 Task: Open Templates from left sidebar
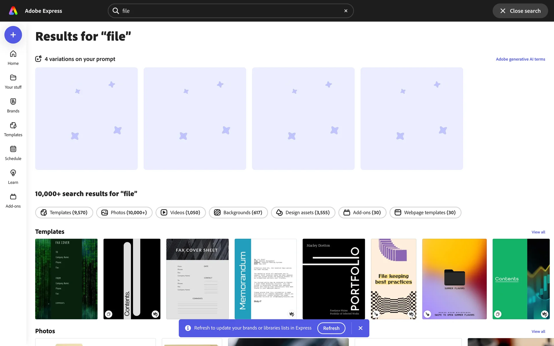pyautogui.click(x=13, y=129)
